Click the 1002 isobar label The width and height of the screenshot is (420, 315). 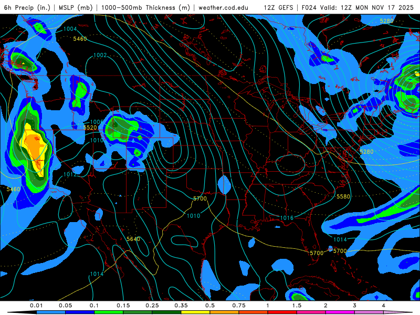(100, 55)
